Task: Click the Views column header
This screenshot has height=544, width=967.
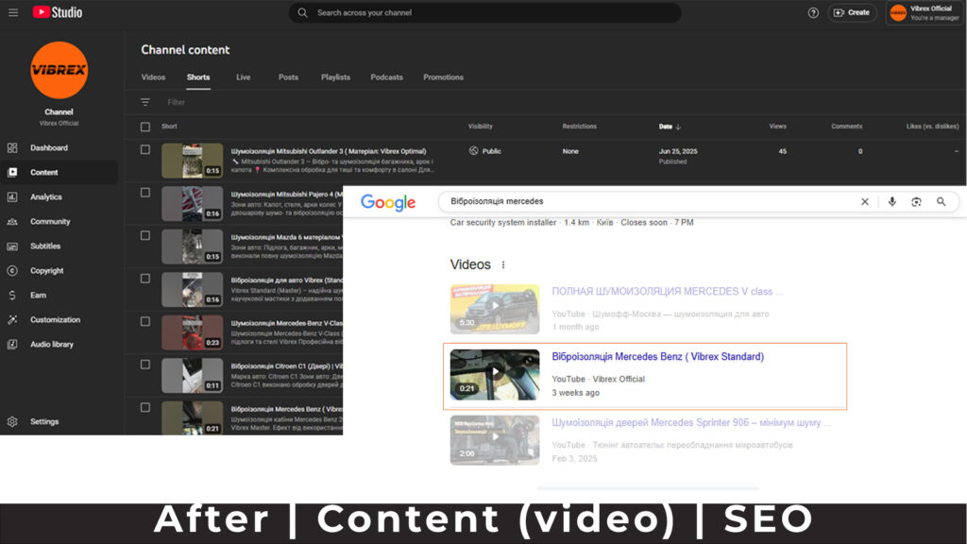Action: [778, 127]
